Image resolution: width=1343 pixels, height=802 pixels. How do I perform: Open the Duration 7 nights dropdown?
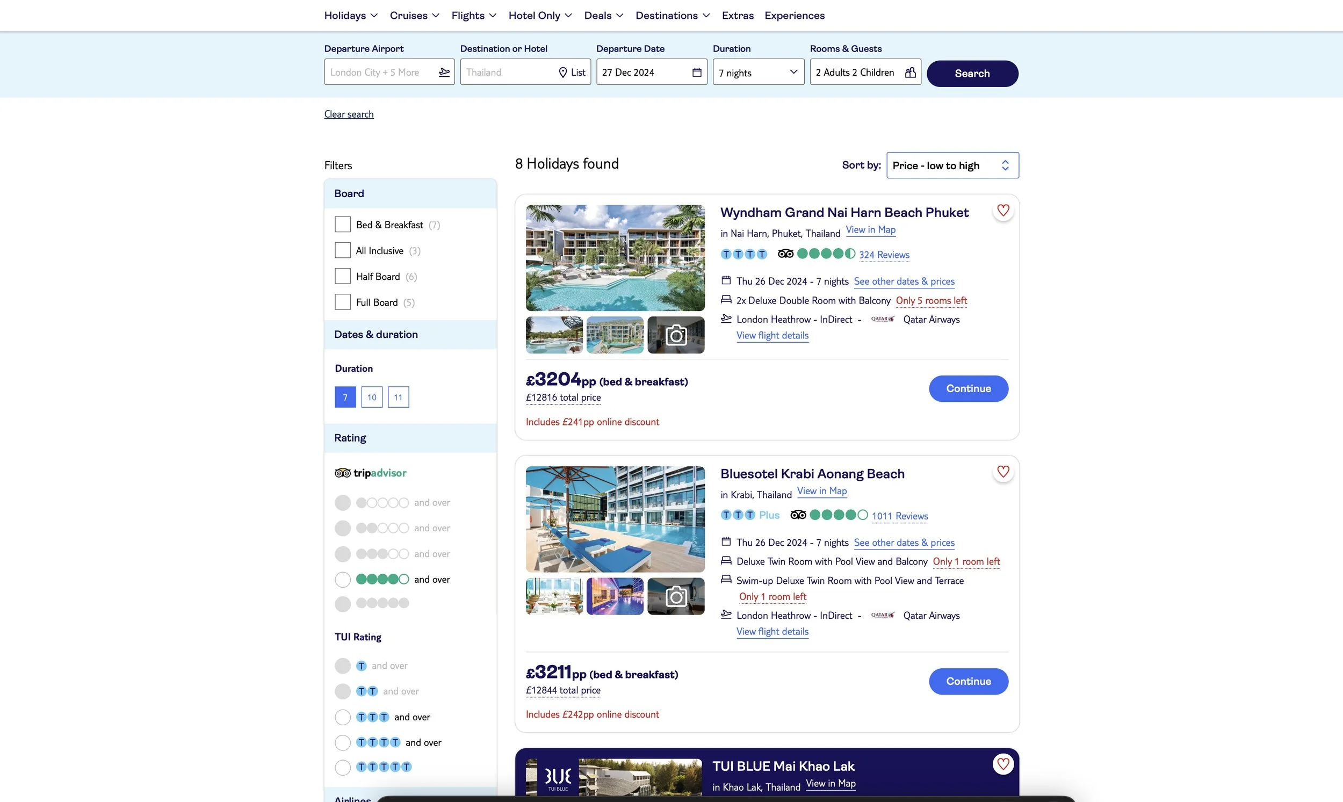pos(757,73)
